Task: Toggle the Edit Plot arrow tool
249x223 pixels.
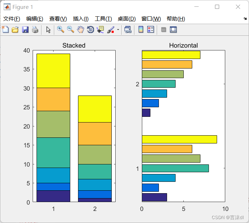Action: (49, 29)
